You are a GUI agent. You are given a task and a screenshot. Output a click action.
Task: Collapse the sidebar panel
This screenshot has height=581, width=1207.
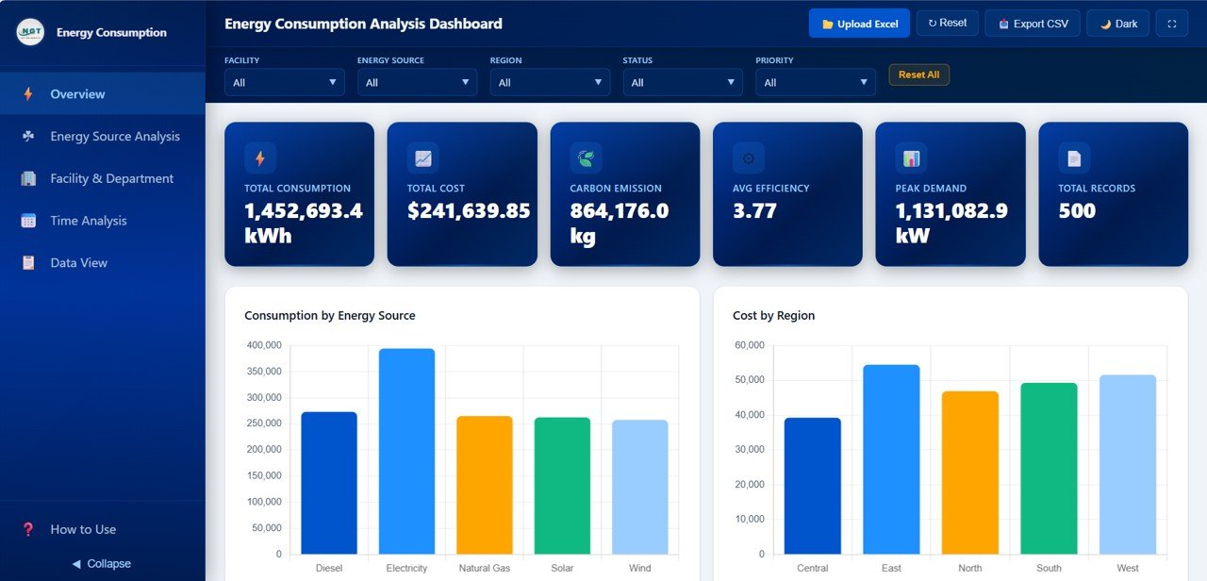102,564
